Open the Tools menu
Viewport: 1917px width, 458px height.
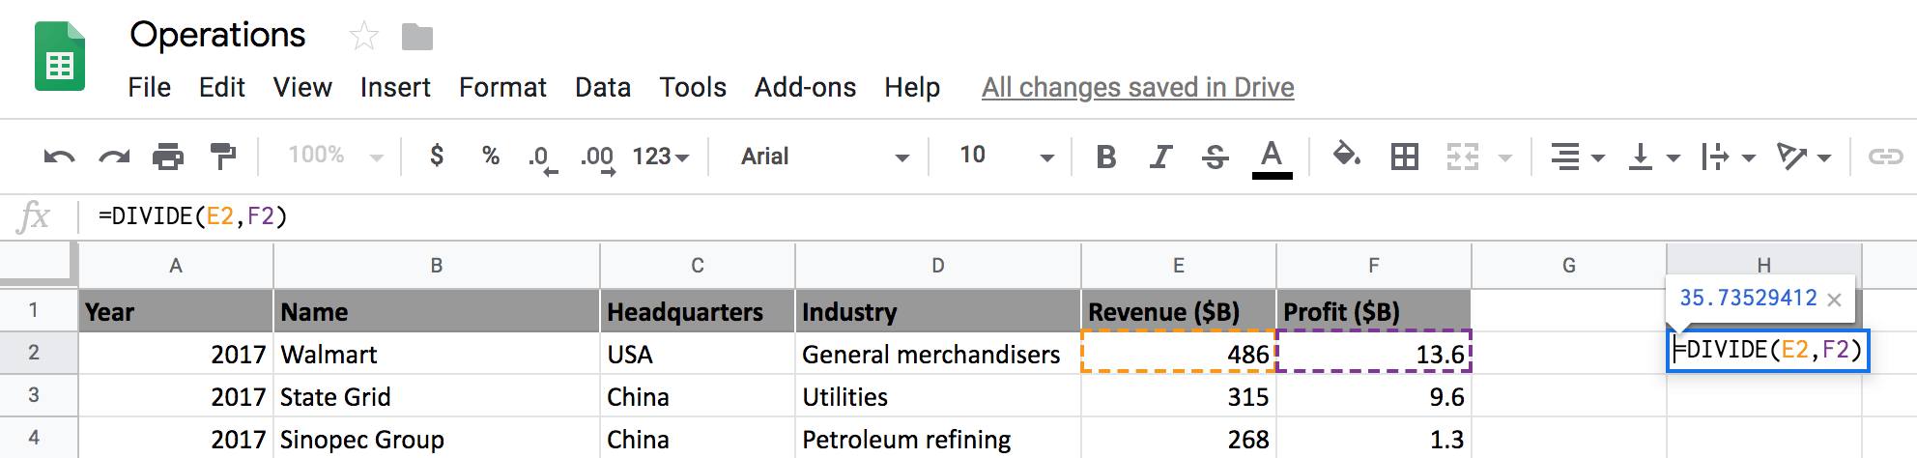[x=693, y=87]
